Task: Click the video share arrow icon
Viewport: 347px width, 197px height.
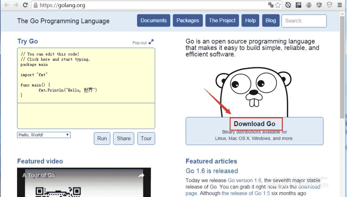Action: tap(141, 175)
